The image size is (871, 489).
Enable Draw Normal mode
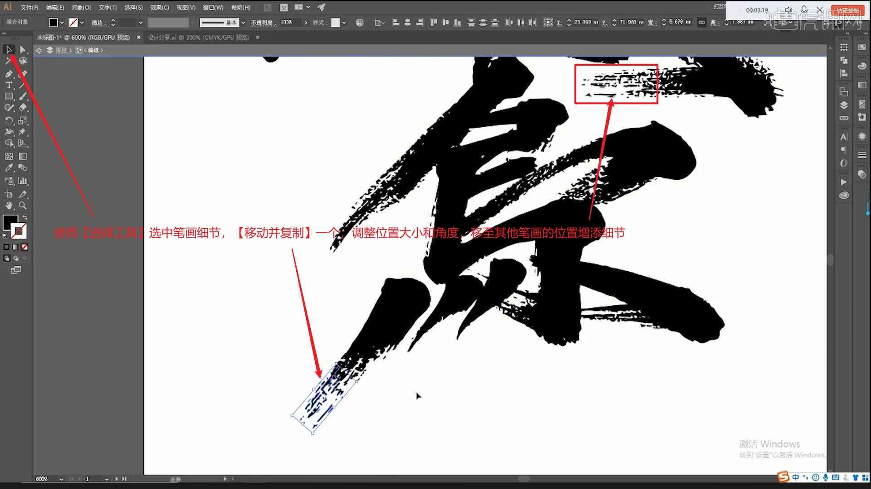(6, 259)
